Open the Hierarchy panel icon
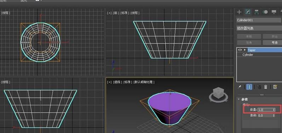282x133 pixels. point(257,12)
